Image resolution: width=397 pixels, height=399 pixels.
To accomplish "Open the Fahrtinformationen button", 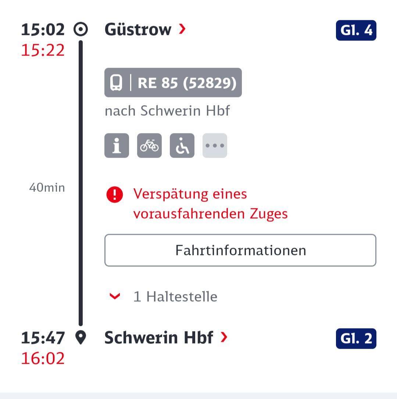I will [x=240, y=250].
